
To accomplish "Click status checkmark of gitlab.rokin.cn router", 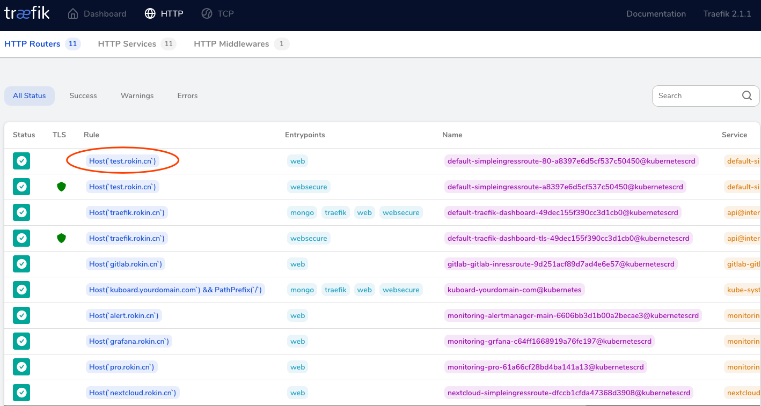I will point(21,264).
